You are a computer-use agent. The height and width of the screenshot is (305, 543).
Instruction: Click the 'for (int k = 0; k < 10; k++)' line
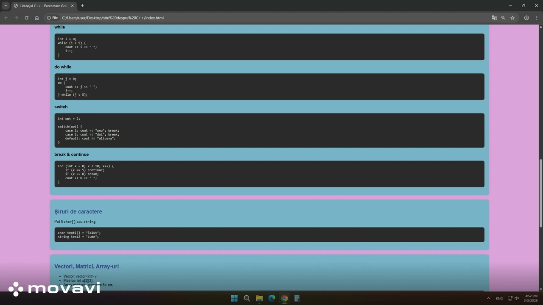point(86,166)
